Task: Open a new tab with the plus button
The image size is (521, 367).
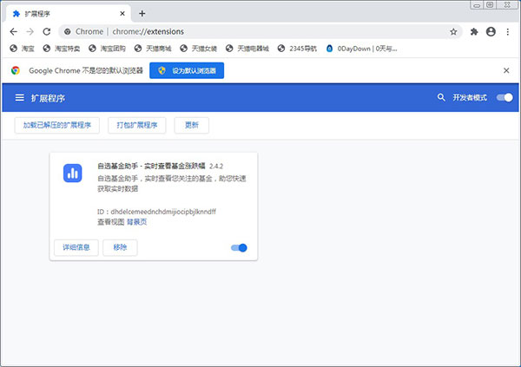Action: pyautogui.click(x=142, y=13)
